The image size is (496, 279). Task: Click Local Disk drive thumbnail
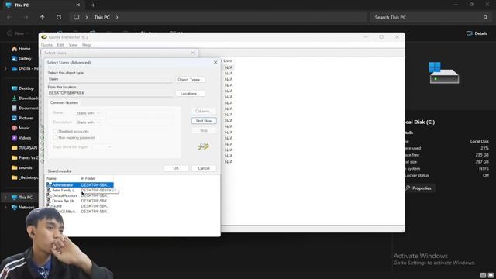click(x=443, y=73)
